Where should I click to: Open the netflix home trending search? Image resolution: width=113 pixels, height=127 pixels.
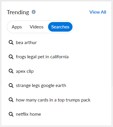coord(29,114)
